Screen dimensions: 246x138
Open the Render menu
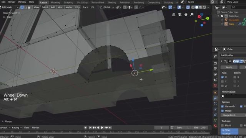click(12, 2)
